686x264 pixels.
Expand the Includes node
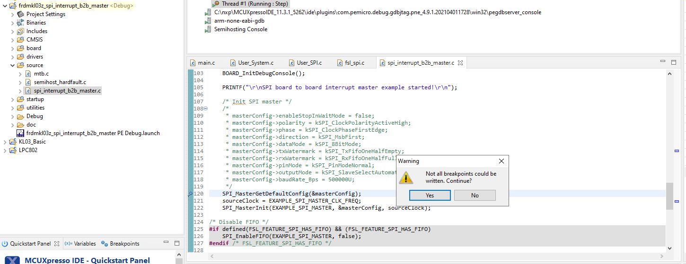pyautogui.click(x=13, y=31)
